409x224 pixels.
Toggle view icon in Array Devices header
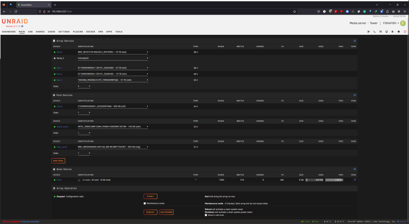355,41
